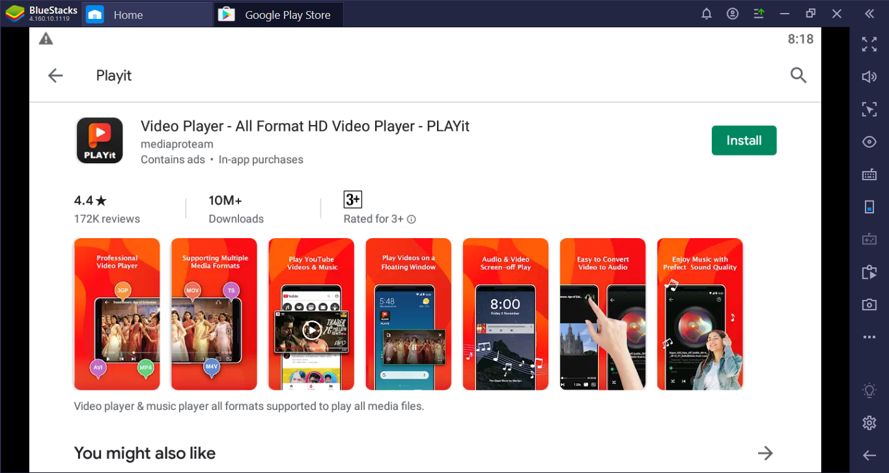Open the three-dots more options in sidebar
The height and width of the screenshot is (473, 889).
[x=869, y=337]
